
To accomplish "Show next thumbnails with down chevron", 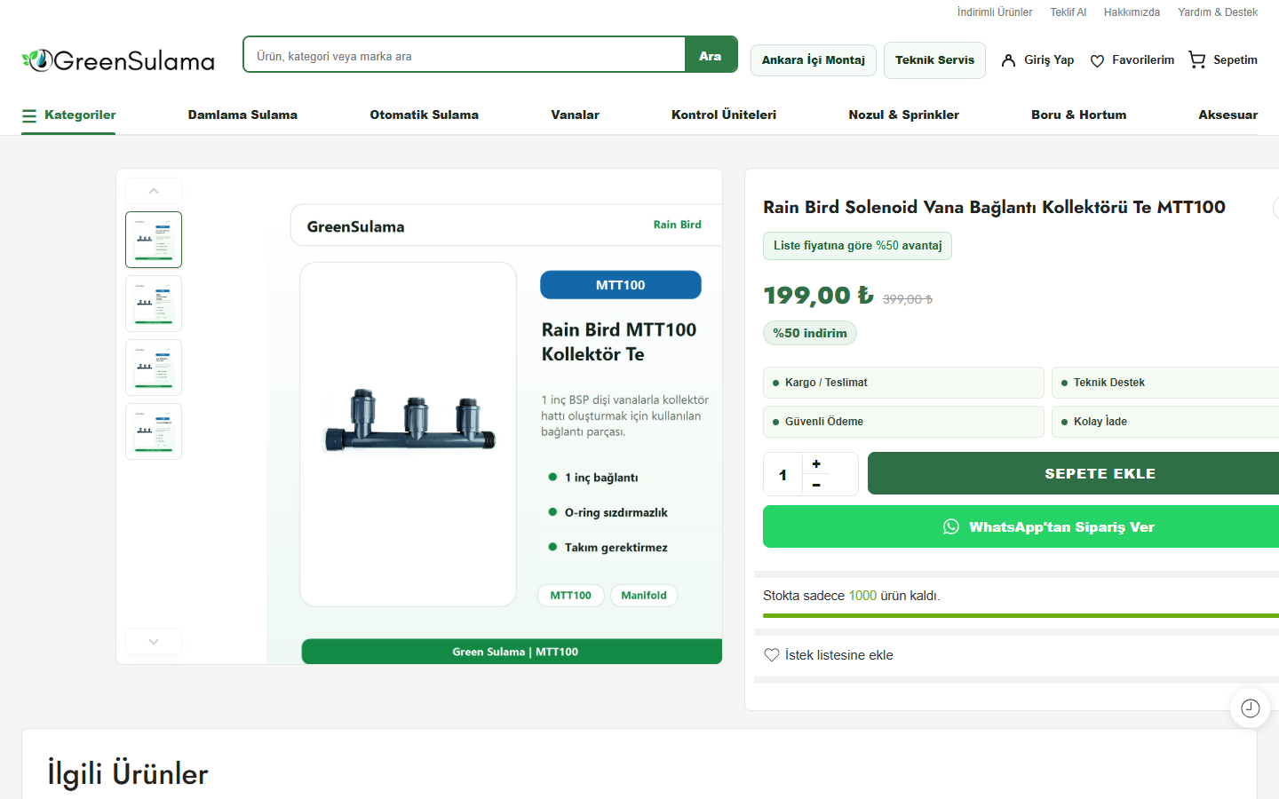I will [154, 642].
